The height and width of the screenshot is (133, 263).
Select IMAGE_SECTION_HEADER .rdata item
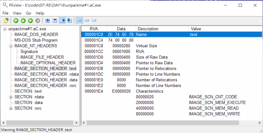pos(46,74)
